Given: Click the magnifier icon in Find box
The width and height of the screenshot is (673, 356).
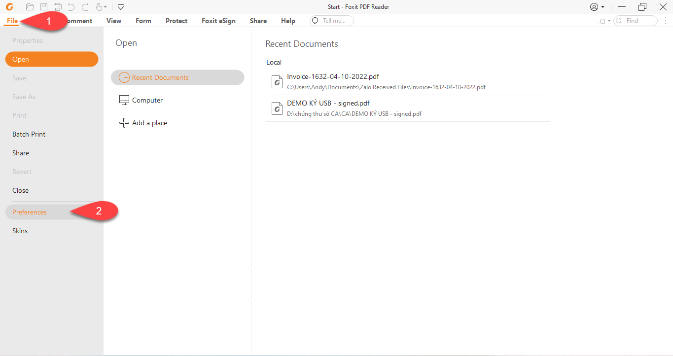Looking at the screenshot, I should [x=620, y=21].
